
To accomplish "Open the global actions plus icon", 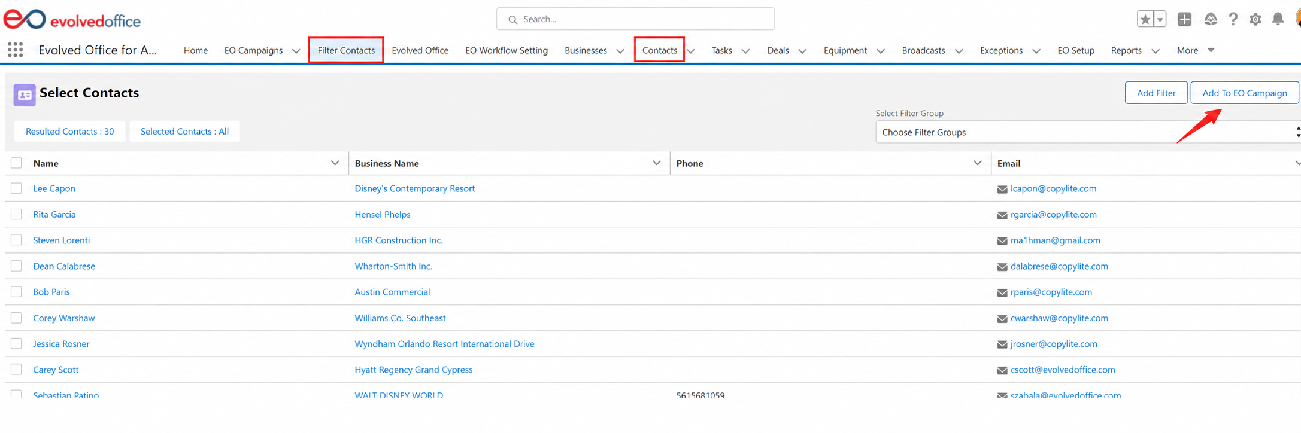I will pyautogui.click(x=1184, y=19).
